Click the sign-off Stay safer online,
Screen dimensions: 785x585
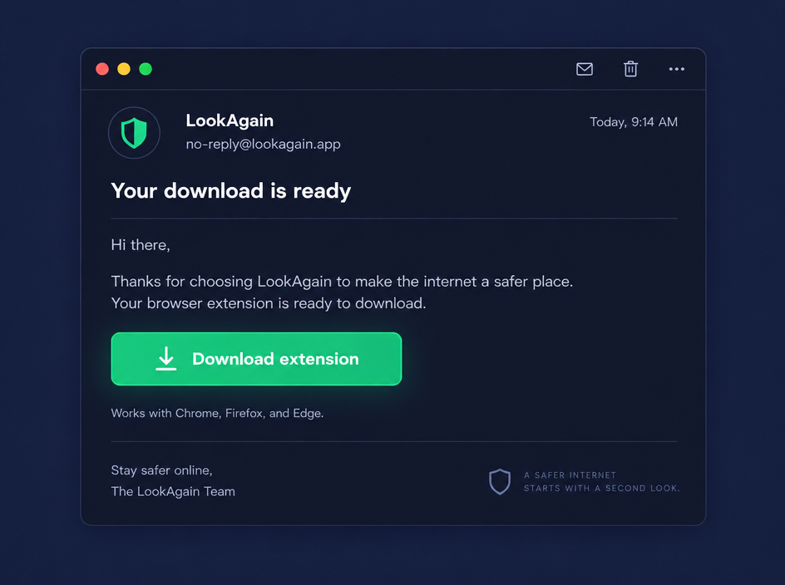161,470
